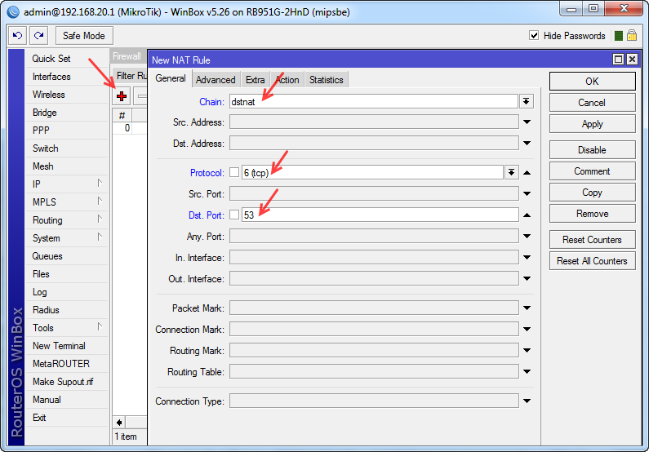This screenshot has width=649, height=452.
Task: Open the Protocol dropdown list
Action: [512, 172]
